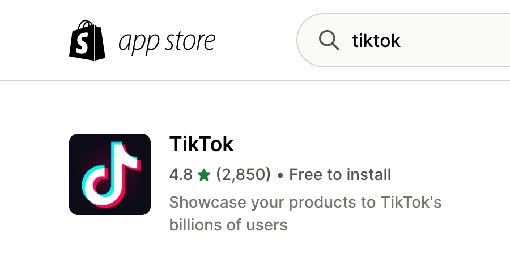Click the 'Showcase your products' description line
Screen dimensions: 510x266
[x=305, y=203]
